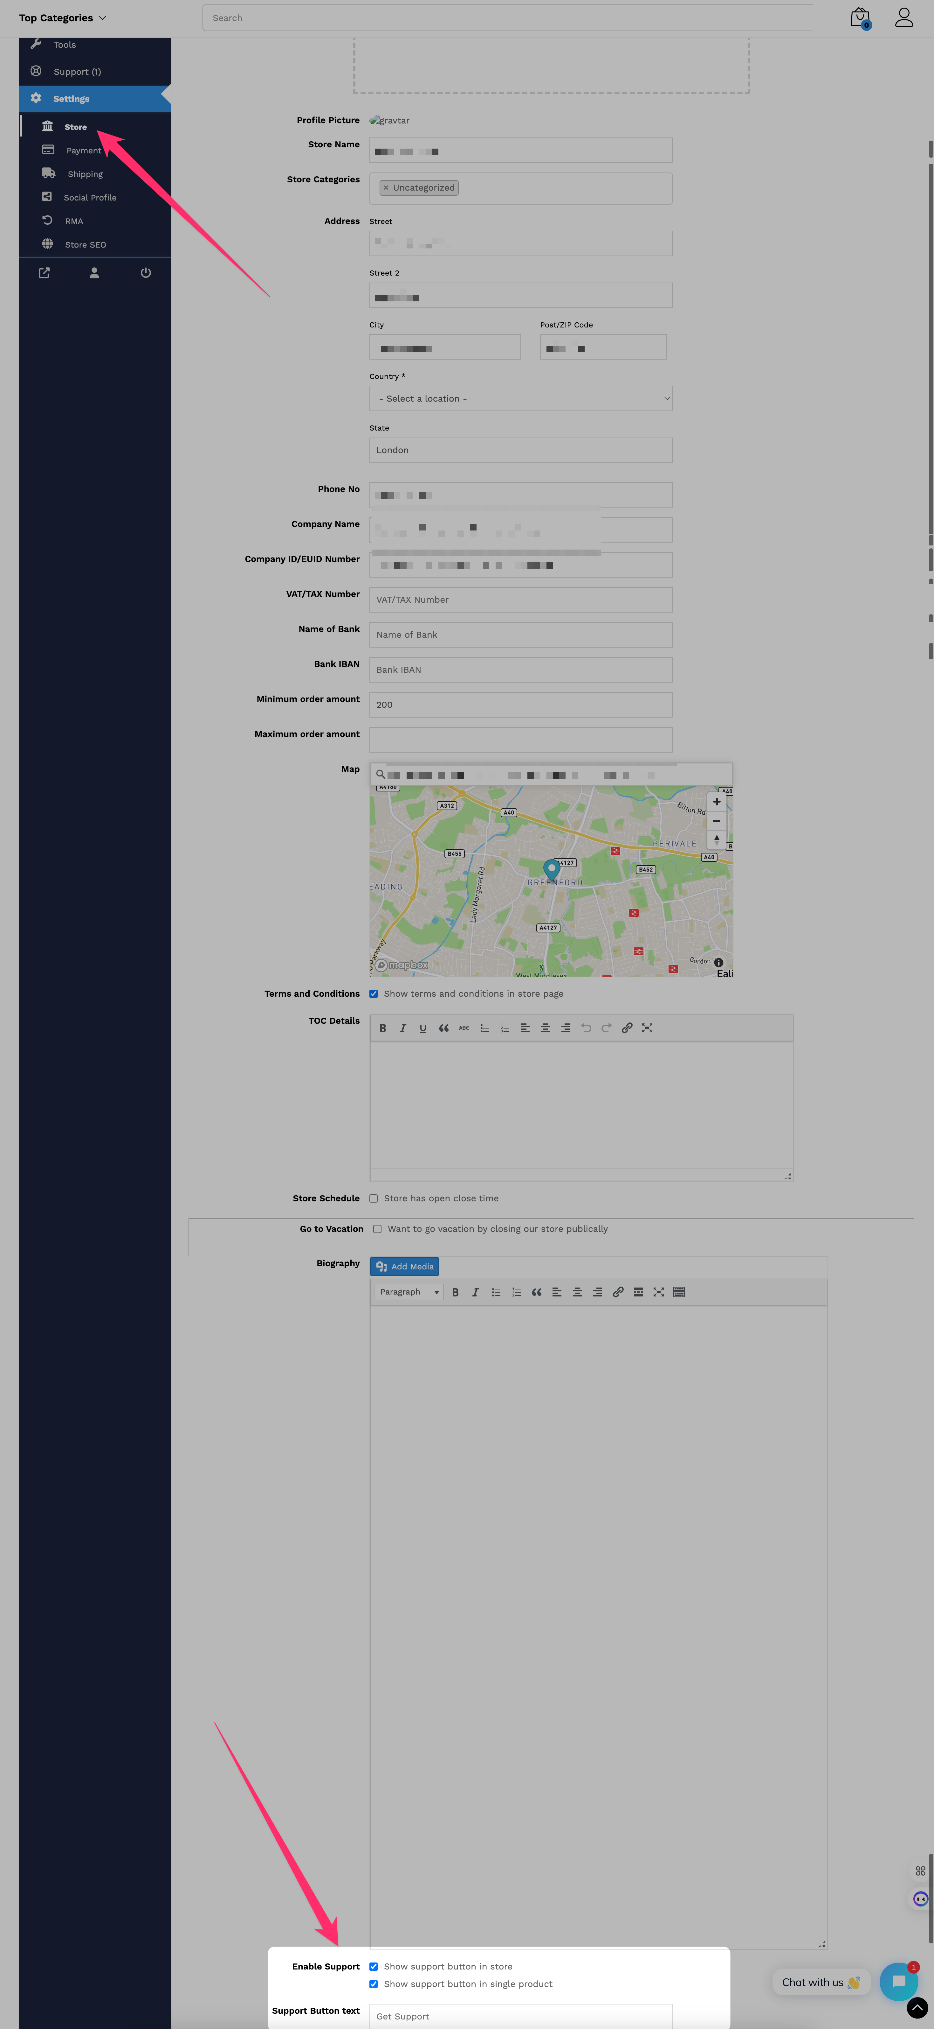
Task: Click the Maximum order amount field
Action: coord(521,740)
